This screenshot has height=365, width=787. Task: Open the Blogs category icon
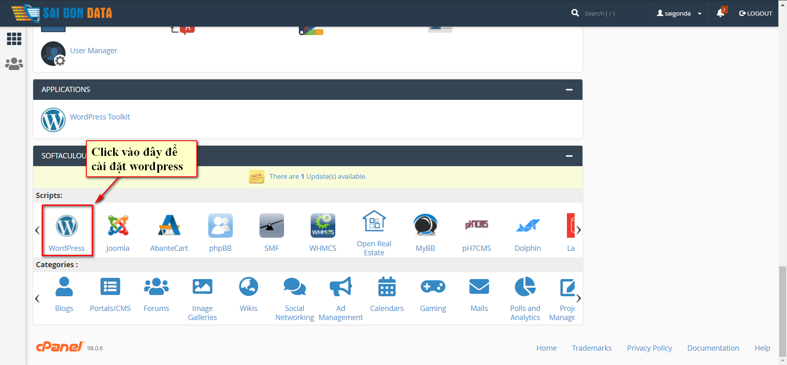[64, 286]
